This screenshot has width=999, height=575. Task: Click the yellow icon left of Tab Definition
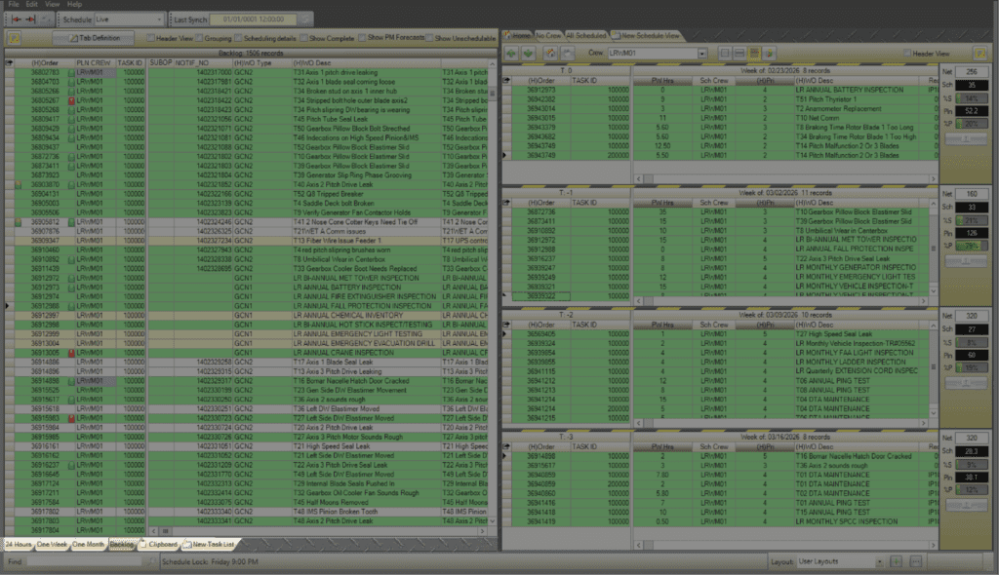(x=15, y=37)
